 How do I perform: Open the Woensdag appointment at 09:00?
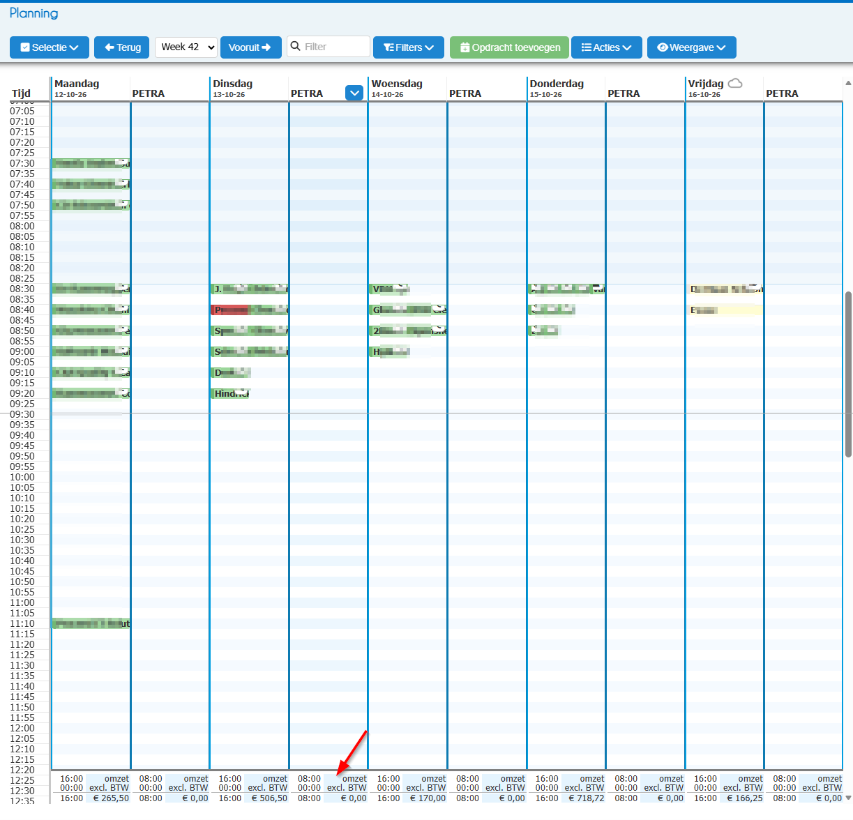[x=390, y=351]
